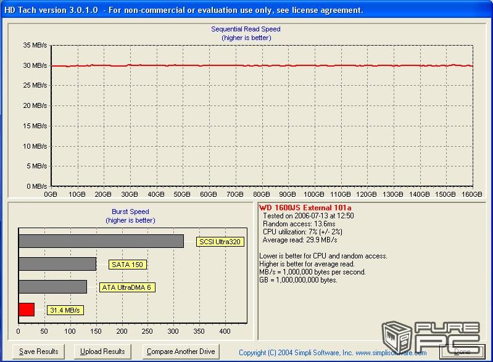Click the 15 MB/s axis label
The image size is (493, 362).
(x=35, y=126)
